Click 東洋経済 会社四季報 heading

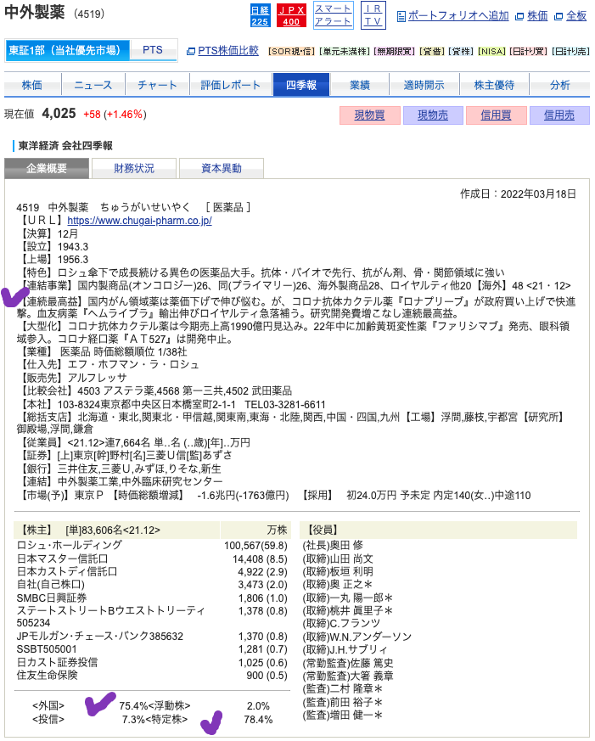(65, 145)
